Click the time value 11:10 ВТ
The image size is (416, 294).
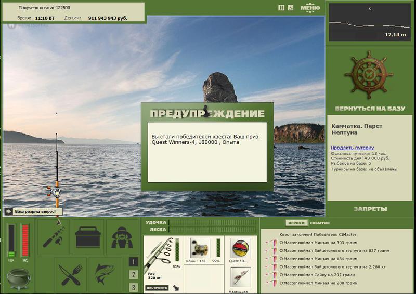click(x=45, y=18)
